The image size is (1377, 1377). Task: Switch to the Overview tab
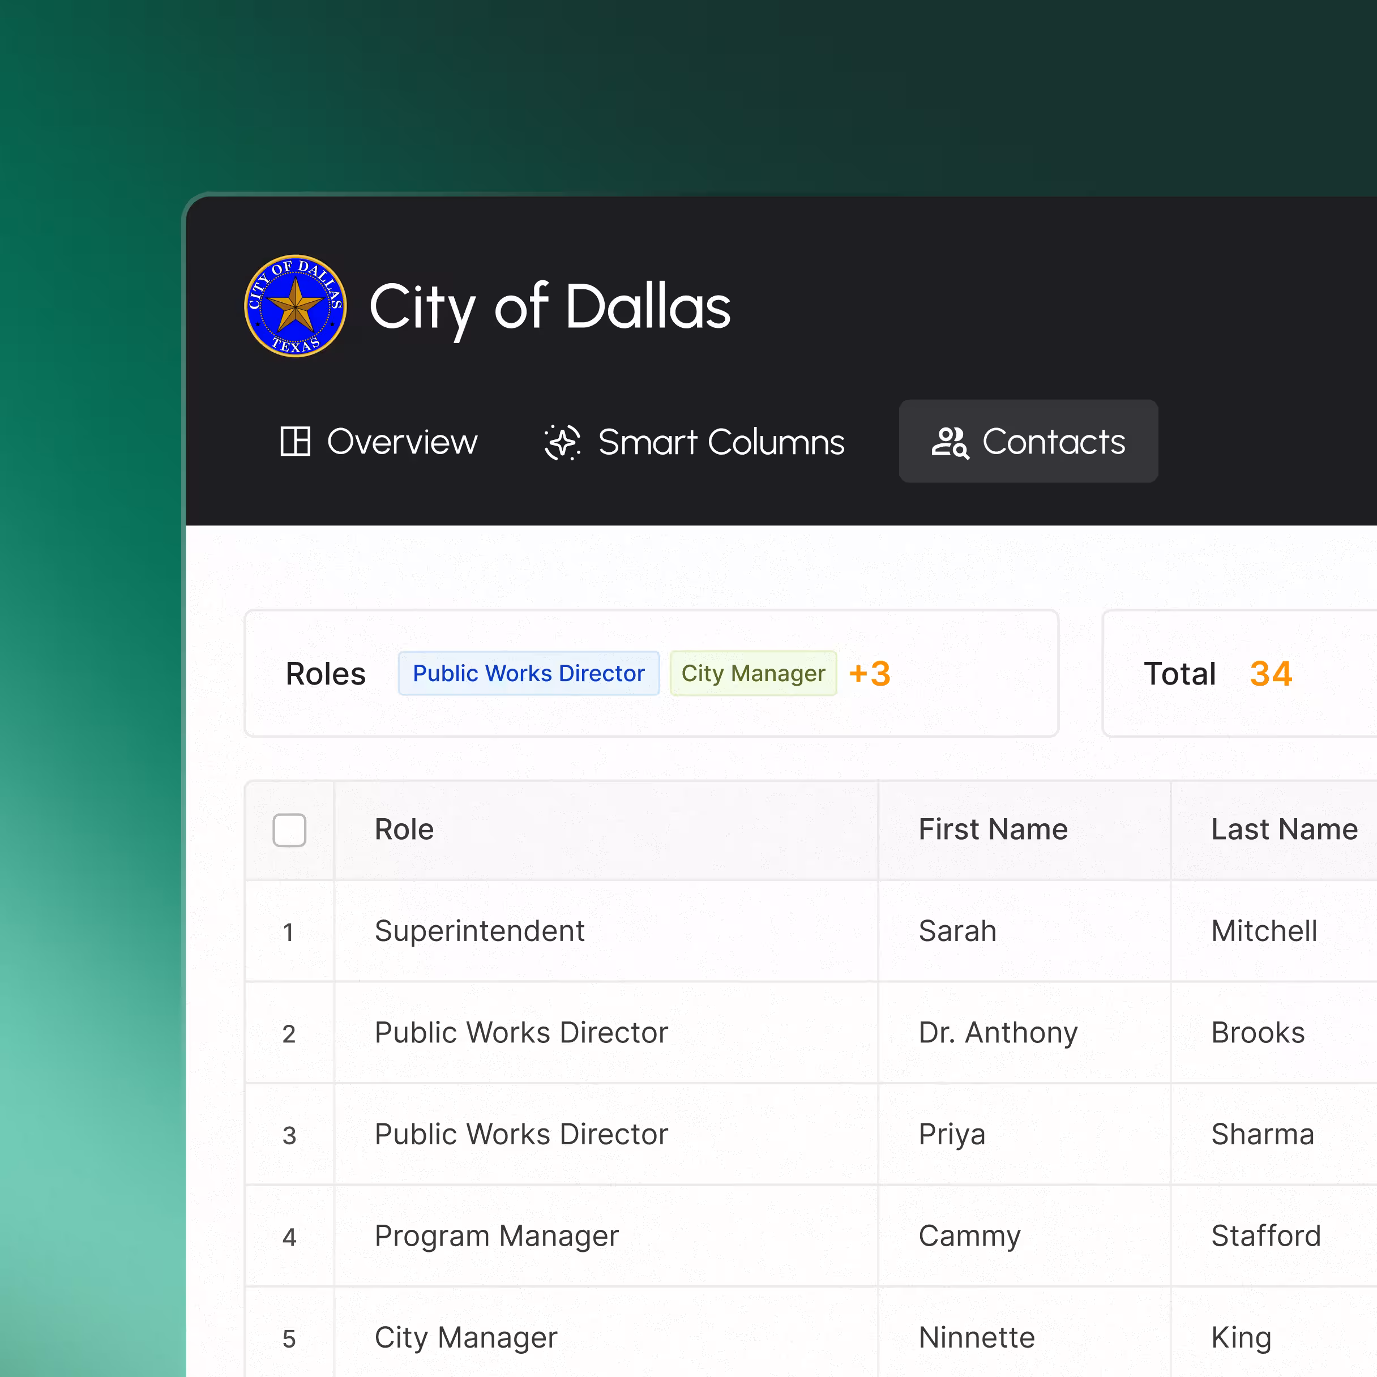(379, 441)
